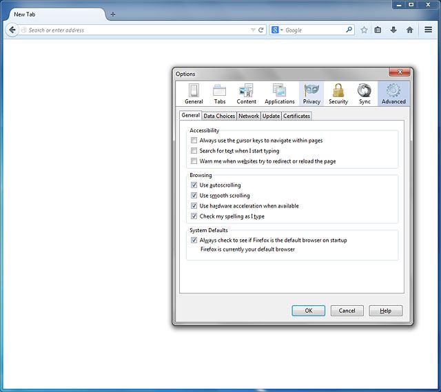Open the Applications options panel
Screen dimensions: 441x392
coord(280,94)
